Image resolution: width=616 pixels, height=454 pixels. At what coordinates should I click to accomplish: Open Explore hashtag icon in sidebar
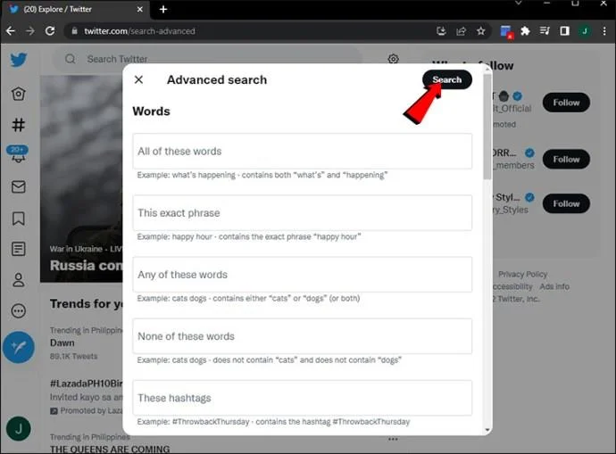pyautogui.click(x=19, y=125)
